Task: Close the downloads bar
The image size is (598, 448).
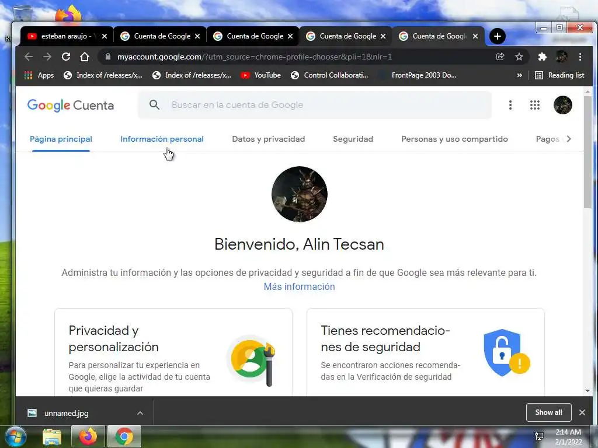Action: tap(582, 412)
